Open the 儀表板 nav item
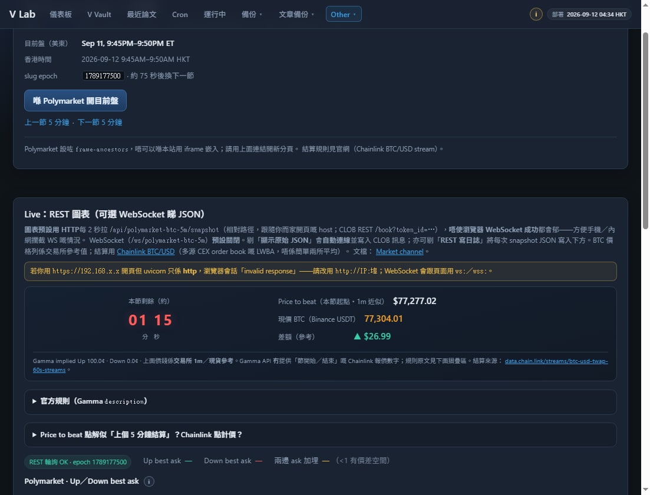Viewport: 650px width, 495px height. click(x=61, y=14)
